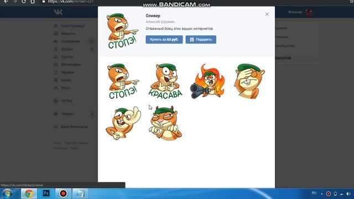This screenshot has width=354, height=199.
Task: Click the user avatar in VK header
Action: click(x=309, y=12)
